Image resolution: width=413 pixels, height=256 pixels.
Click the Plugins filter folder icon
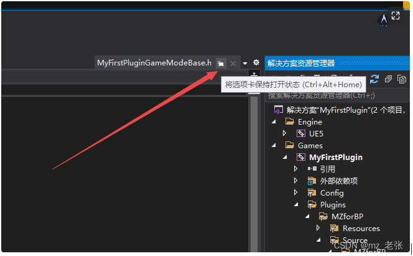[312, 204]
